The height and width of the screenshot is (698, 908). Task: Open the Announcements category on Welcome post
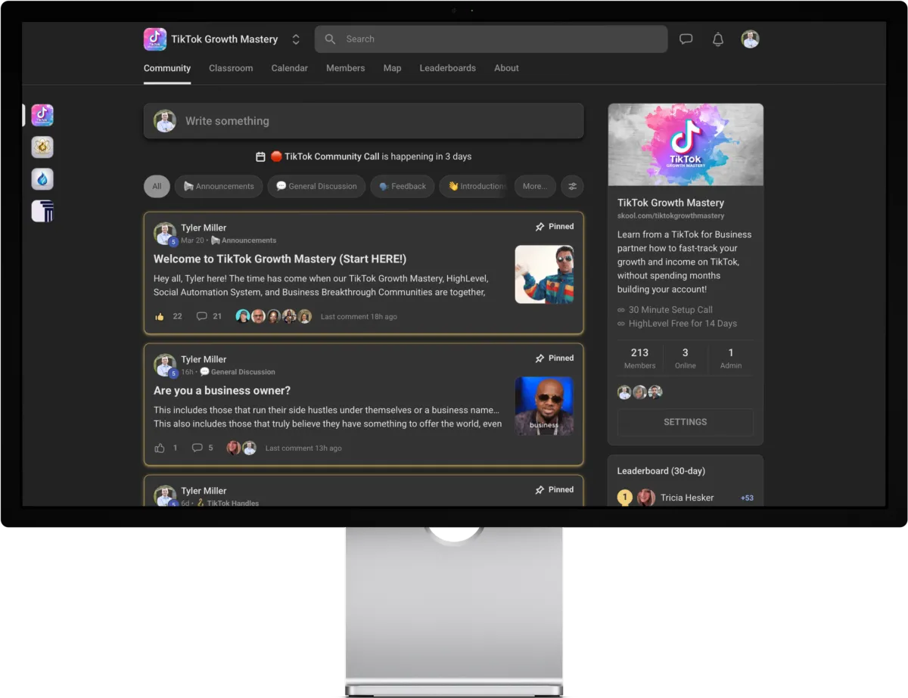(244, 240)
